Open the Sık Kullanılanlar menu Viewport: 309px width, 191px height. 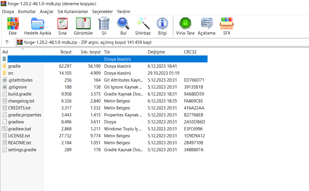73,12
